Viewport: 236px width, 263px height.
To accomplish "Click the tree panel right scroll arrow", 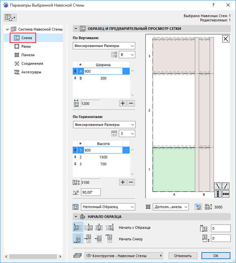I will [x=60, y=256].
